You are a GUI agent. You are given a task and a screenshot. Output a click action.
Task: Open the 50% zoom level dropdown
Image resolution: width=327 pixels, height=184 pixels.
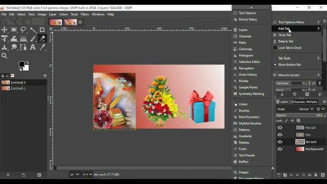pyautogui.click(x=87, y=174)
